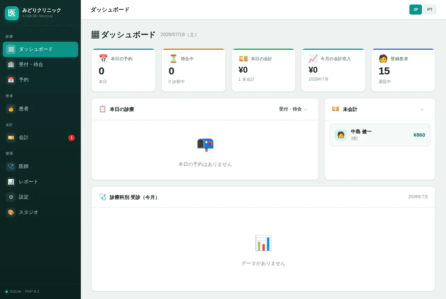Click 2026年7月 in 診療科別 header
This screenshot has height=299, width=446.
point(418,197)
